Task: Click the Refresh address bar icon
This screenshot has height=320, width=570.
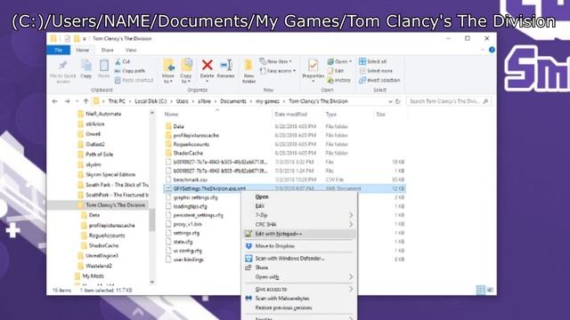Action: click(x=398, y=101)
